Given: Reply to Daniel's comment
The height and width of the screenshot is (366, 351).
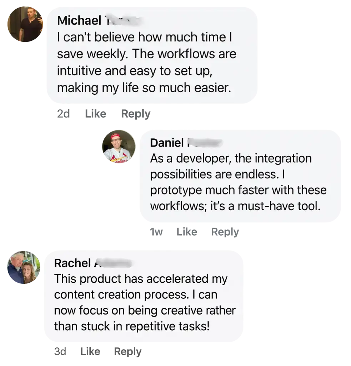Looking at the screenshot, I should (225, 233).
